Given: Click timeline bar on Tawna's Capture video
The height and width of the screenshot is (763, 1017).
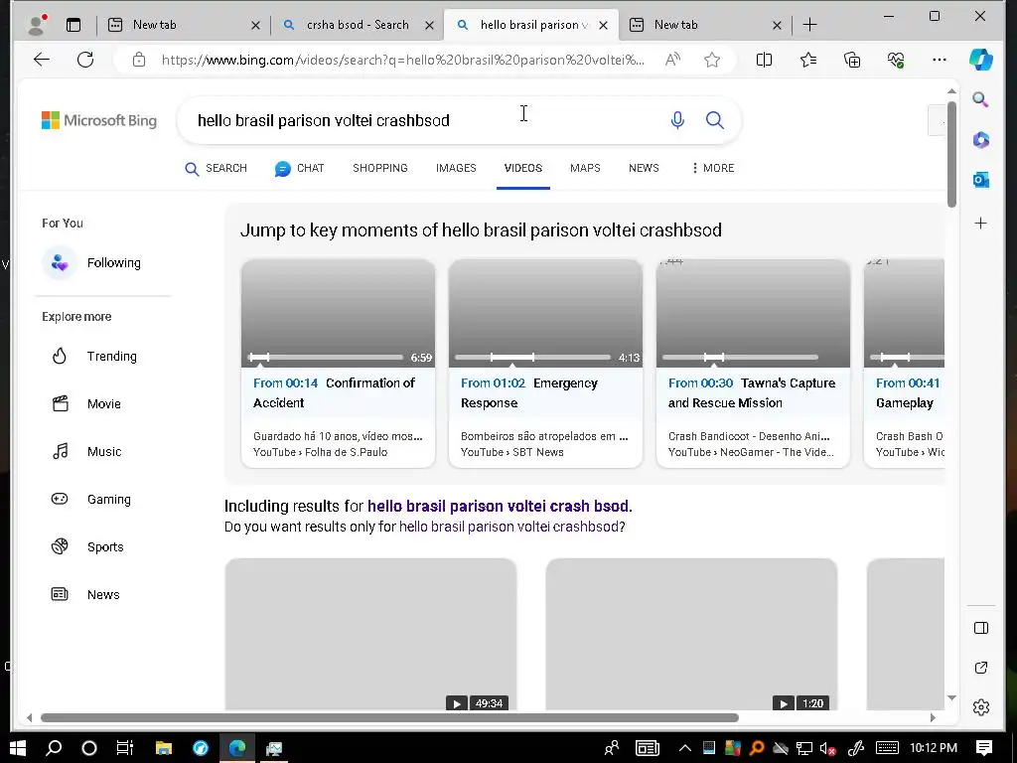Looking at the screenshot, I should 740,357.
